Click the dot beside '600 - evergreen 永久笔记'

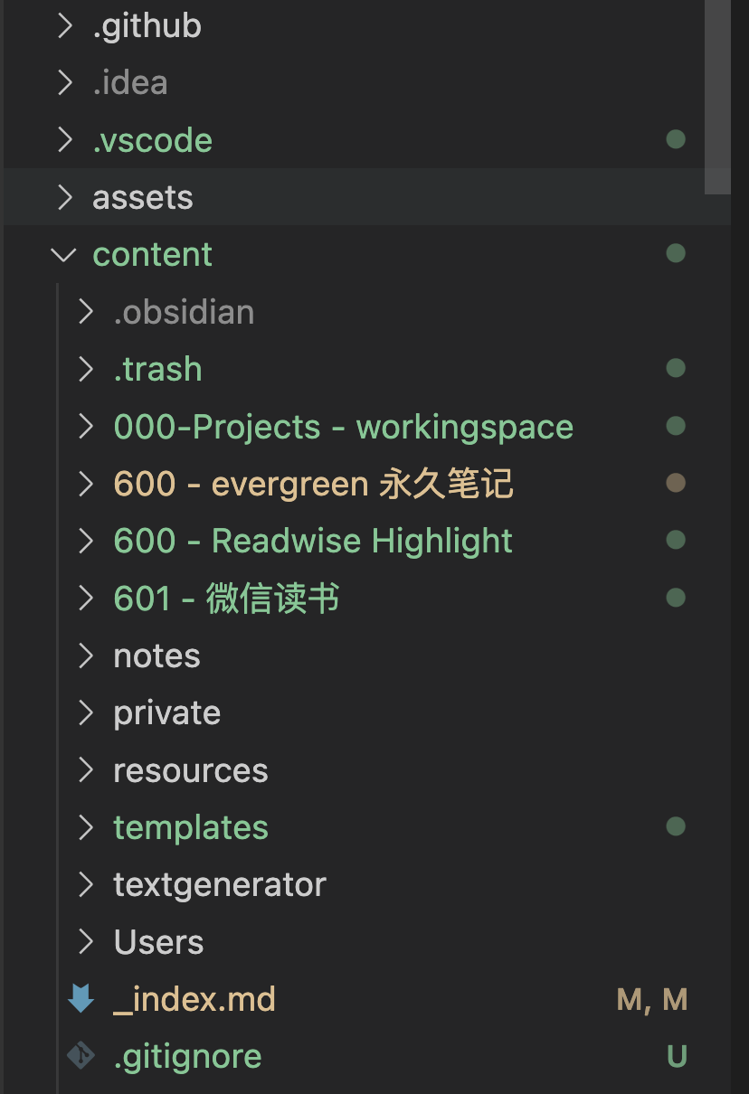coord(676,483)
